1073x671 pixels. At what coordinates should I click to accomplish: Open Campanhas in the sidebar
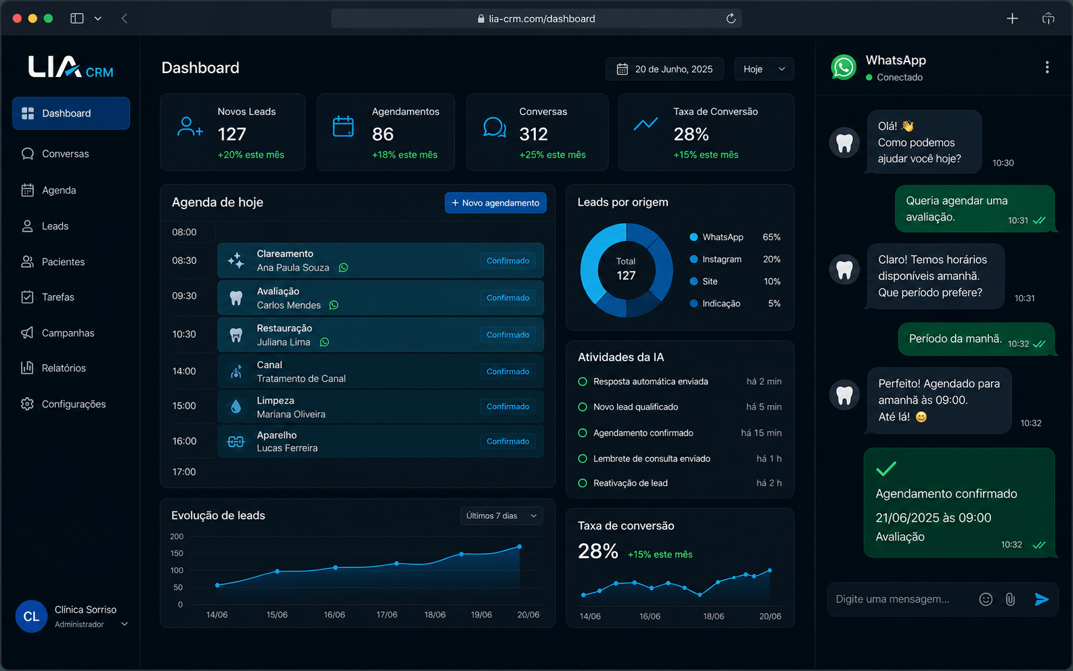pos(71,333)
